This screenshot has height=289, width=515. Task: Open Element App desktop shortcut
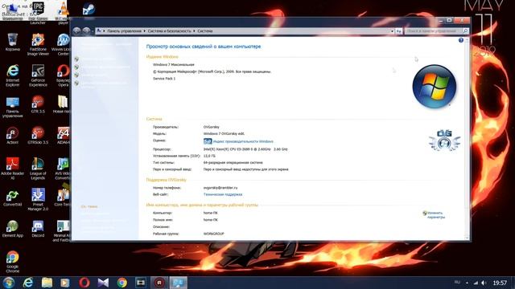click(x=13, y=228)
